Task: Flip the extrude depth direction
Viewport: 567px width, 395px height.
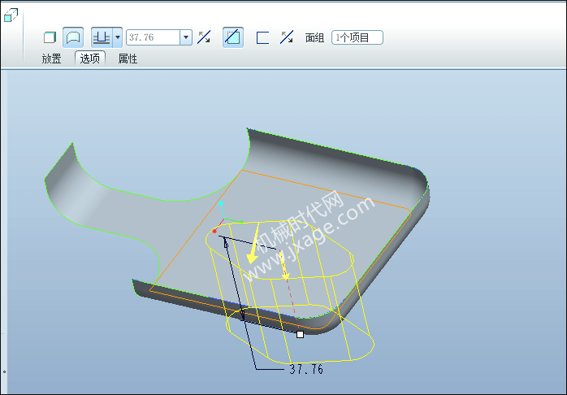Action: click(204, 37)
